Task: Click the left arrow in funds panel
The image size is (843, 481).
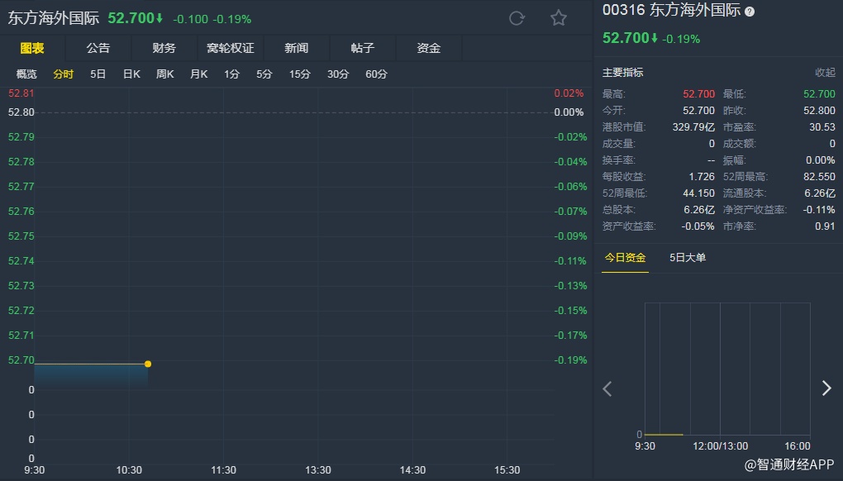Action: 607,388
